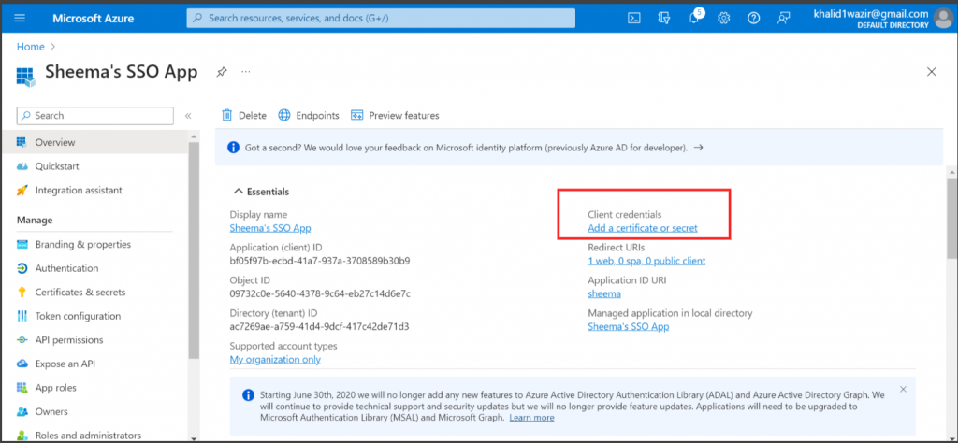Click the main pane vertical scrollbar
The image size is (958, 443).
(951, 217)
